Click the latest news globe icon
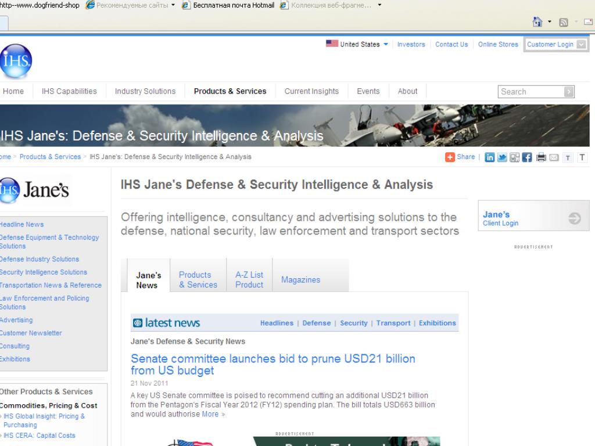The height and width of the screenshot is (446, 595). (x=138, y=323)
